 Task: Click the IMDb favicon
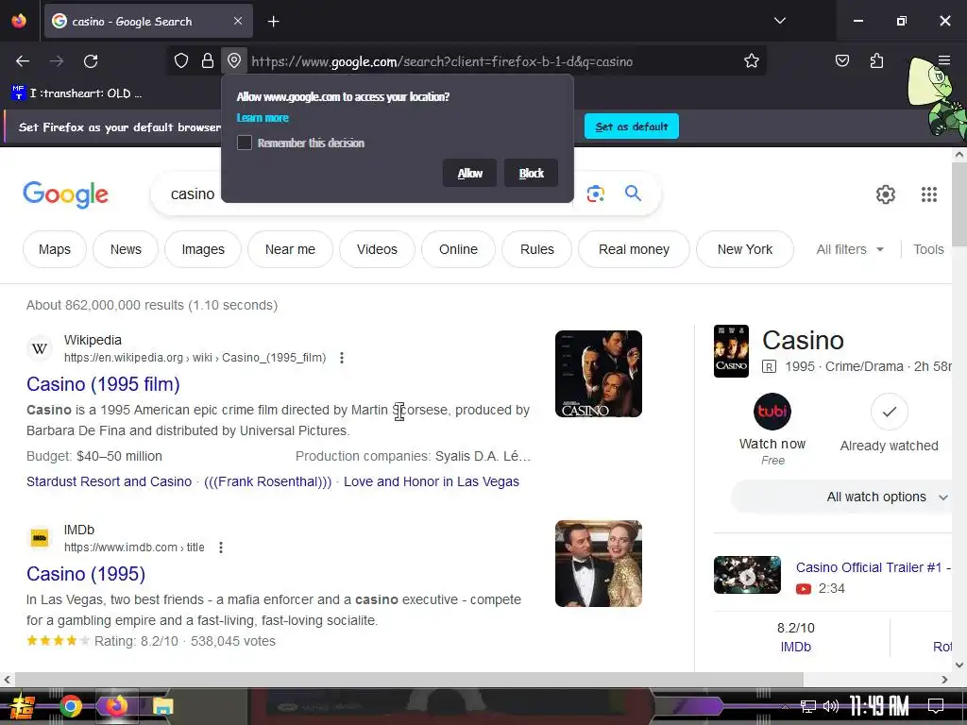(40, 538)
